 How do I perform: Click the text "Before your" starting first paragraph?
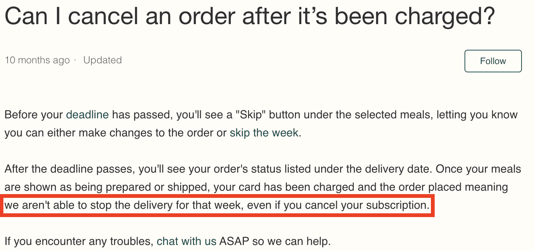pos(34,115)
